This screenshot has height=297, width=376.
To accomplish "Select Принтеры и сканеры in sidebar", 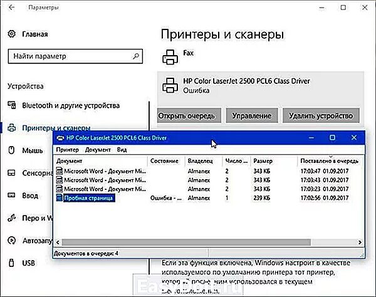I will point(56,128).
